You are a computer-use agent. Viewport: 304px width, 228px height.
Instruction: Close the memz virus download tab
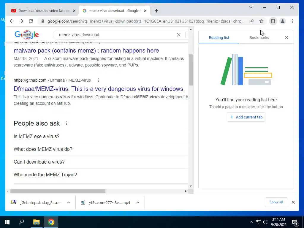point(145,11)
